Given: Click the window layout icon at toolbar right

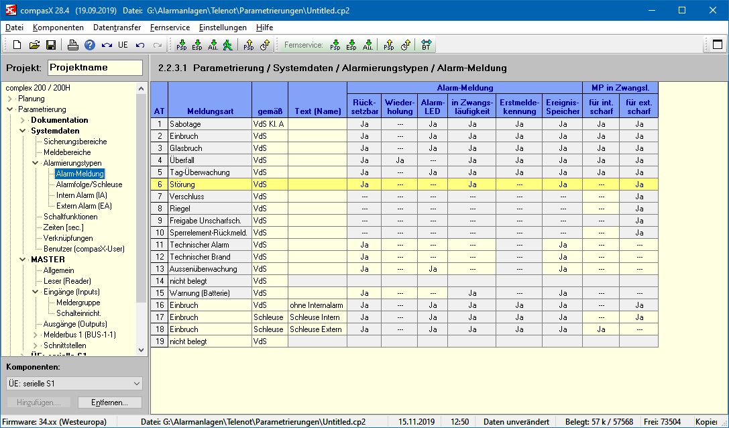Looking at the screenshot, I should [x=717, y=45].
